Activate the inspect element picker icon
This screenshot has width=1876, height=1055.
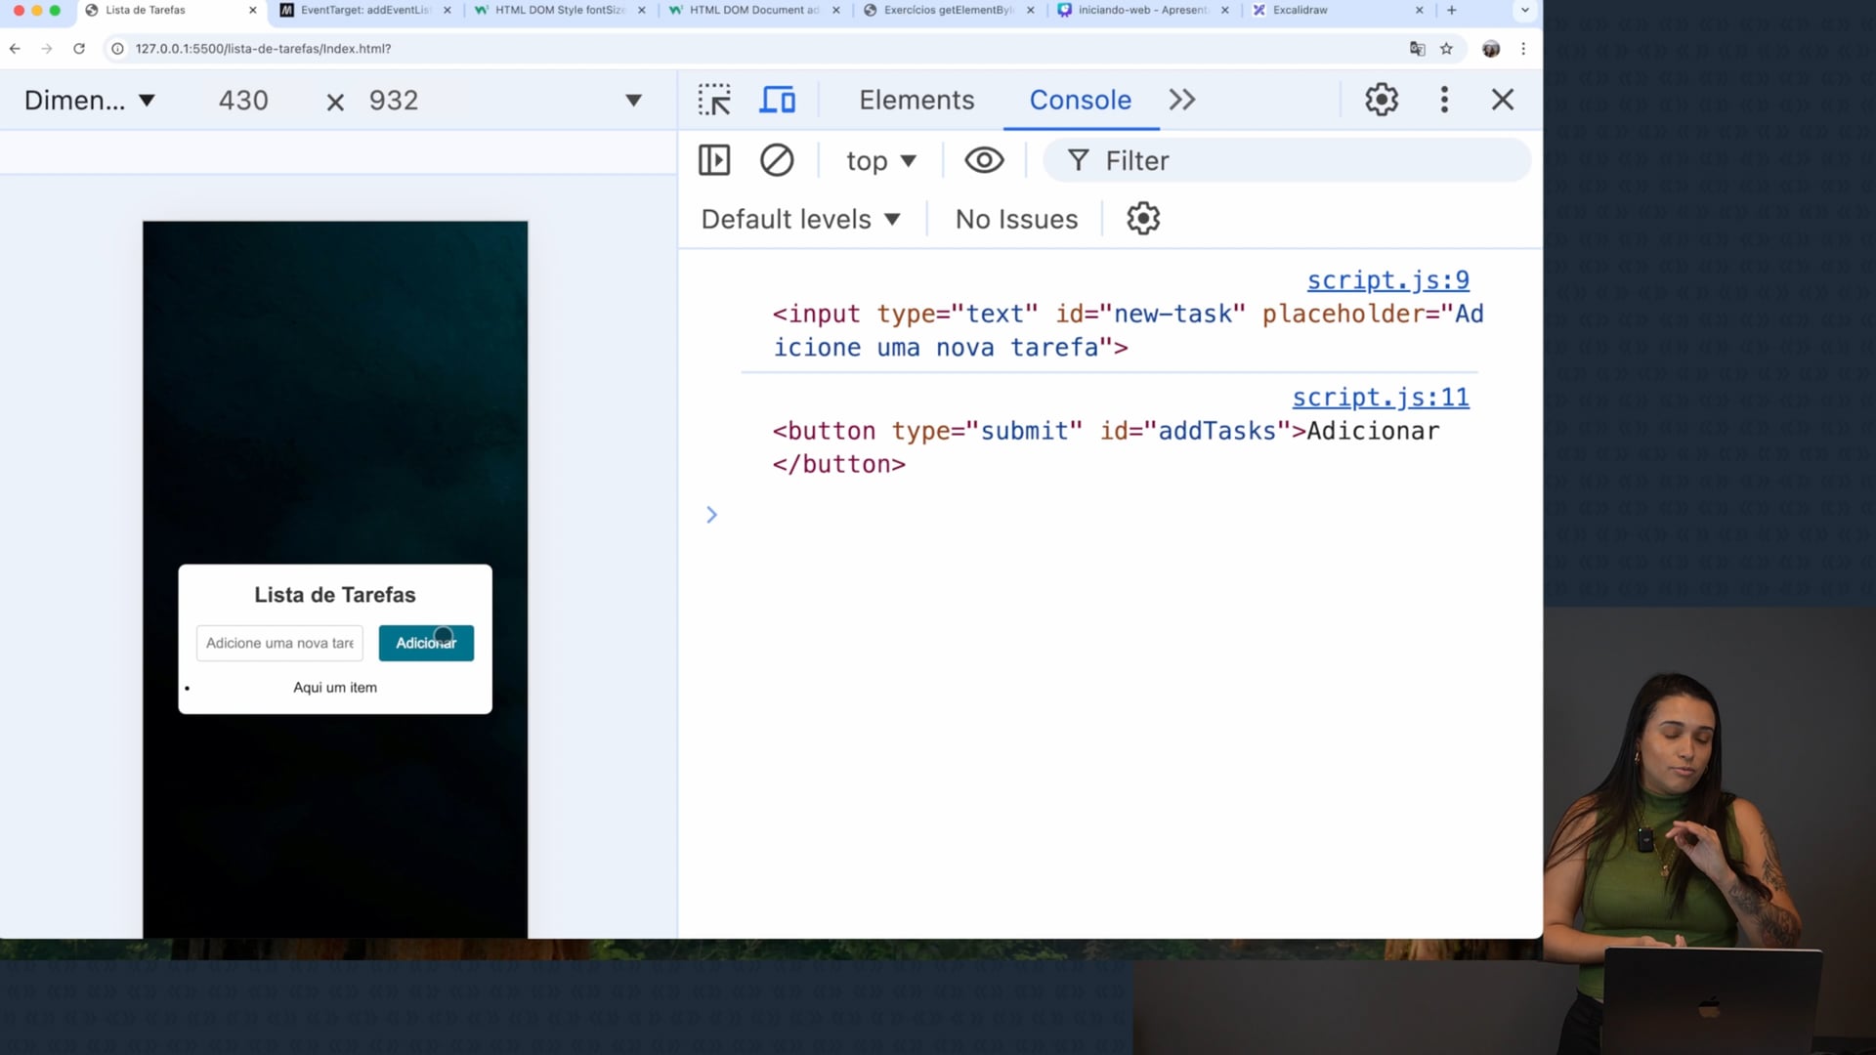(714, 100)
